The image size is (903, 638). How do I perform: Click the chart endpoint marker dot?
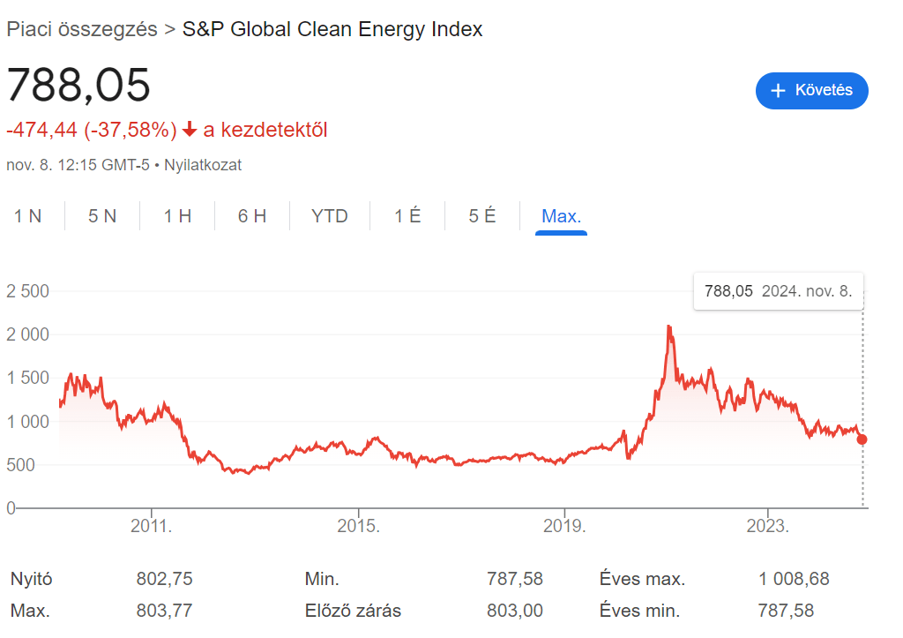(x=861, y=439)
